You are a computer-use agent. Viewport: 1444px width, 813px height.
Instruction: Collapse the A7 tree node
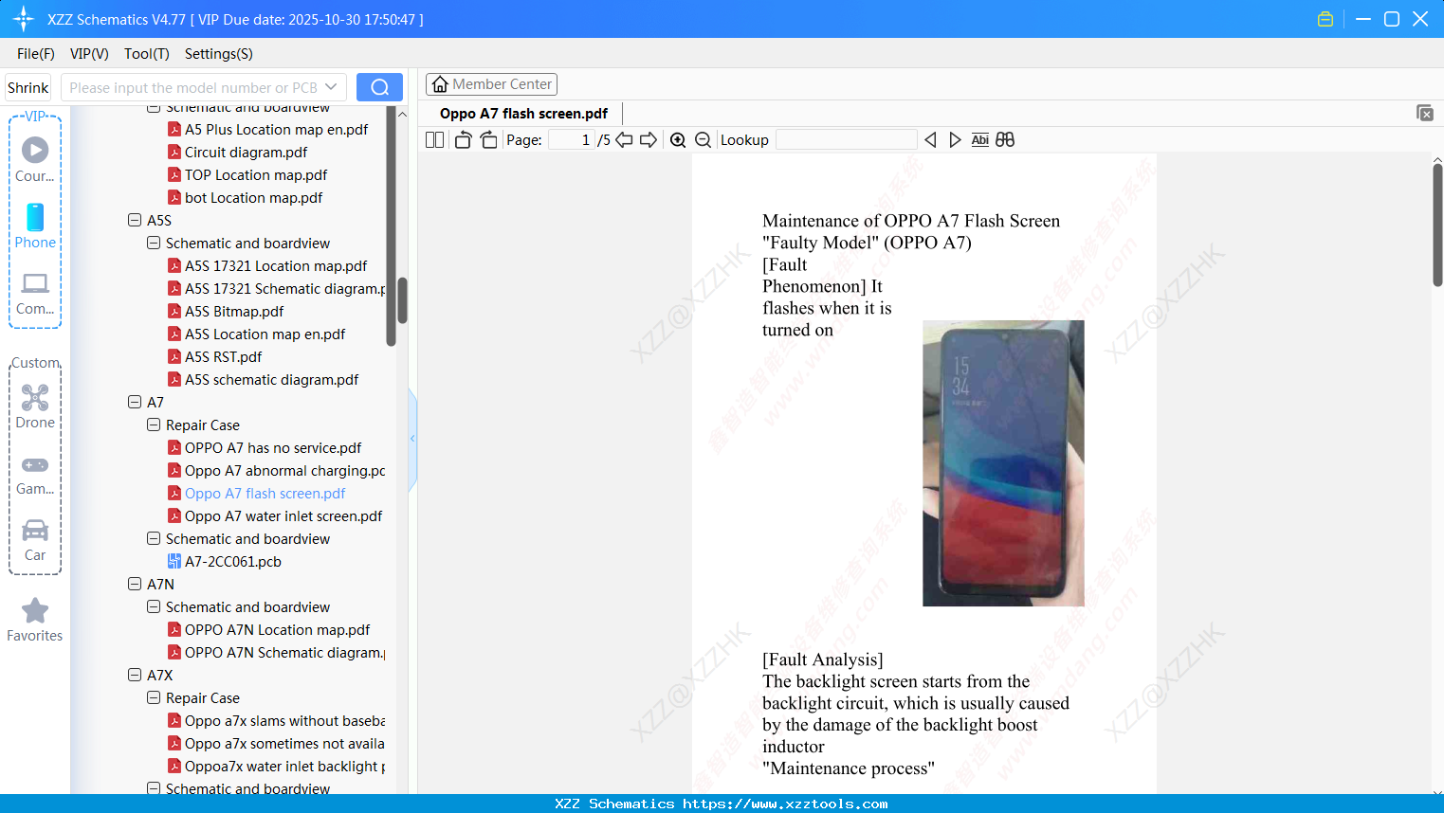click(x=135, y=403)
